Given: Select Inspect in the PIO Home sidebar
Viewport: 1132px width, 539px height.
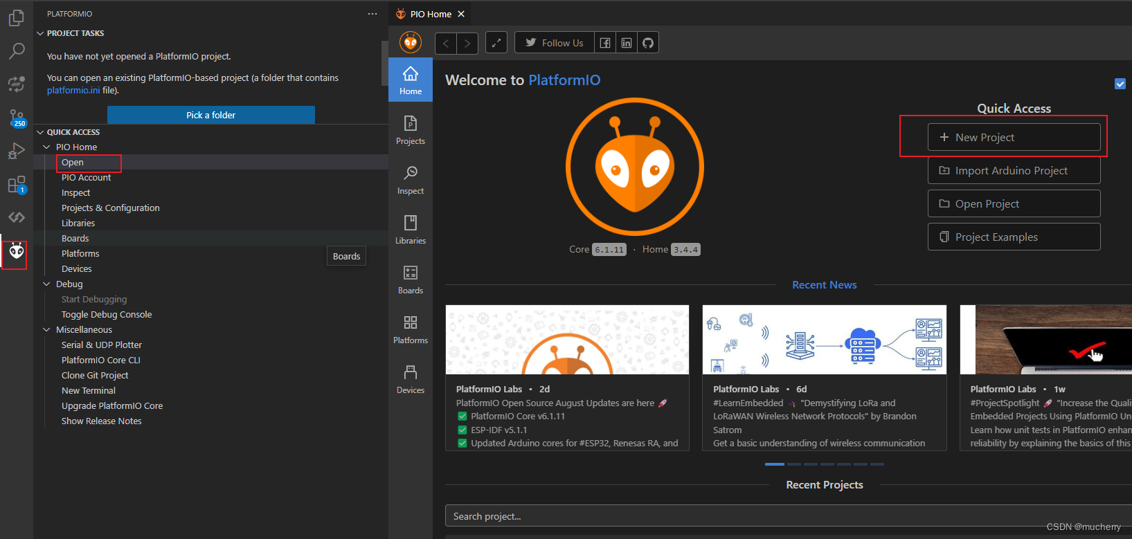Looking at the screenshot, I should point(411,180).
